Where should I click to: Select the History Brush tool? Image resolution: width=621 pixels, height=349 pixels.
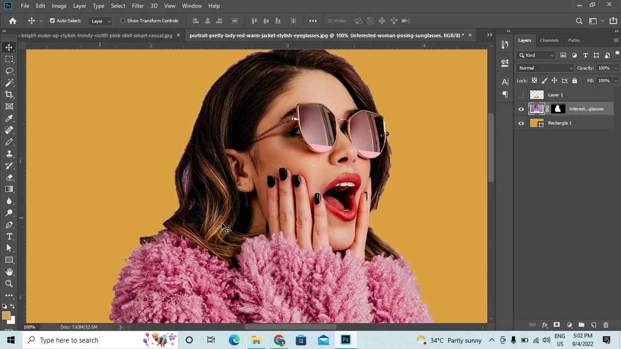[x=9, y=166]
